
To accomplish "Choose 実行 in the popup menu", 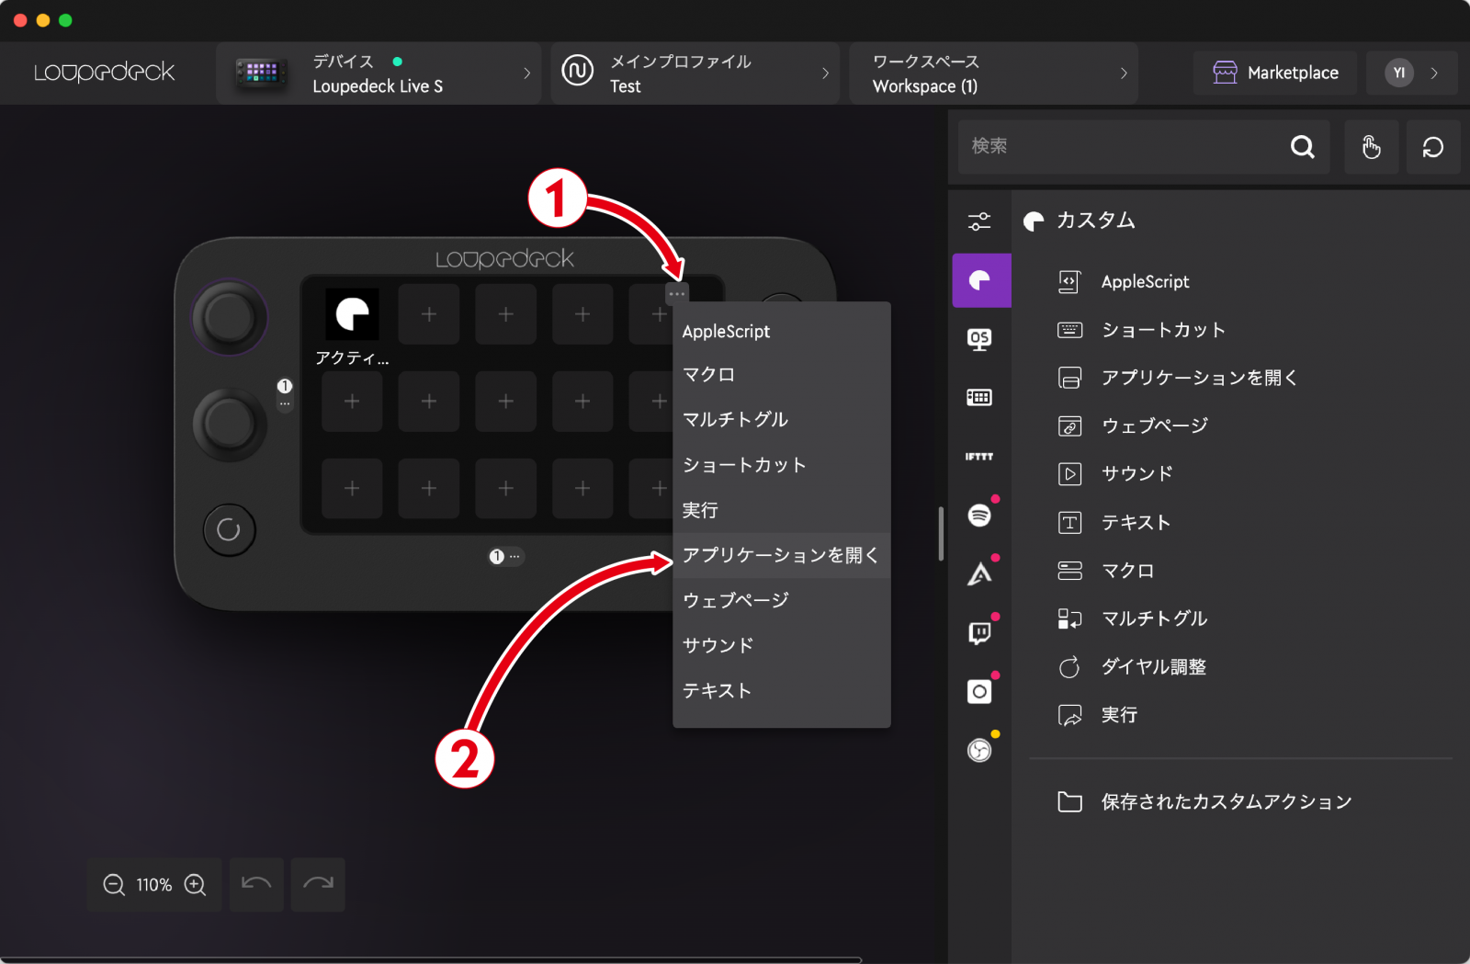I will point(782,509).
